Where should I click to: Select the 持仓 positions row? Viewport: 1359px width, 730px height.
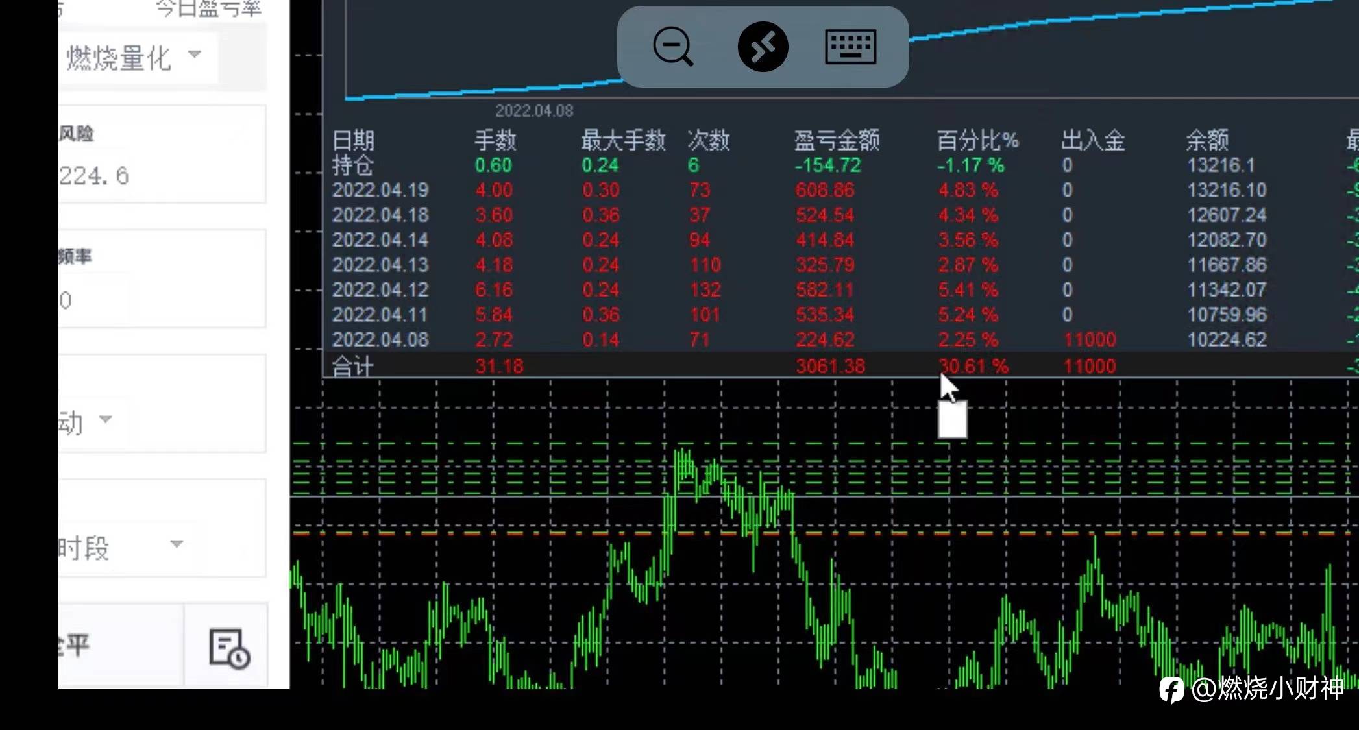point(353,165)
